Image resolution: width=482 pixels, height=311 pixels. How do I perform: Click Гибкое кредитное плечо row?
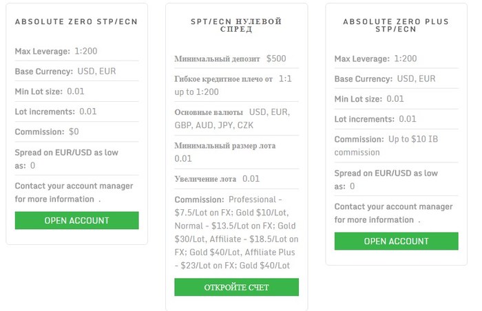click(x=236, y=85)
